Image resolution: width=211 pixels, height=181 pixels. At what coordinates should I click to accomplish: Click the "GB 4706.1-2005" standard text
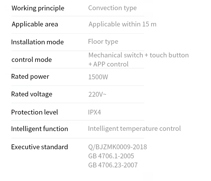[x=111, y=156]
